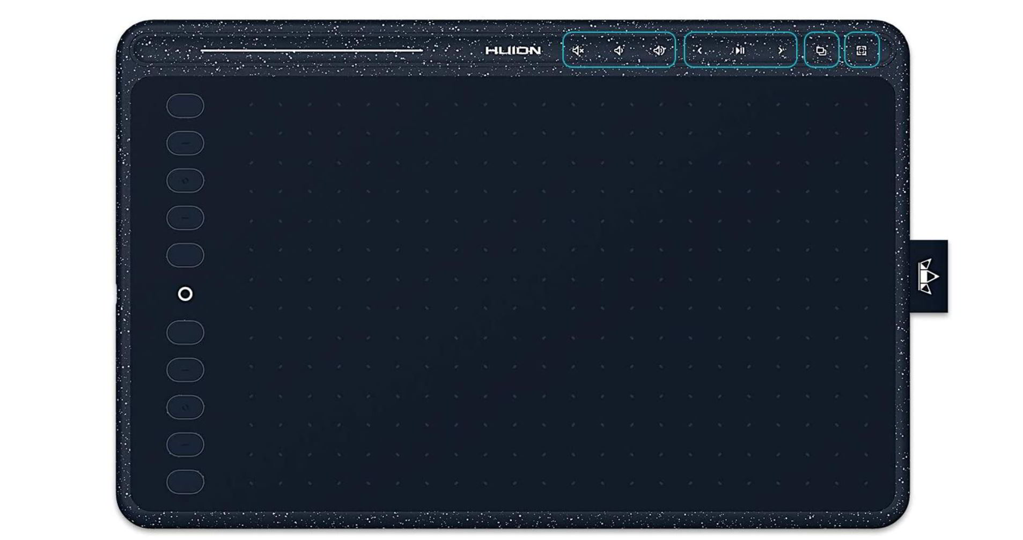
Task: Click the white ring mode-switch button
Action: coord(185,294)
